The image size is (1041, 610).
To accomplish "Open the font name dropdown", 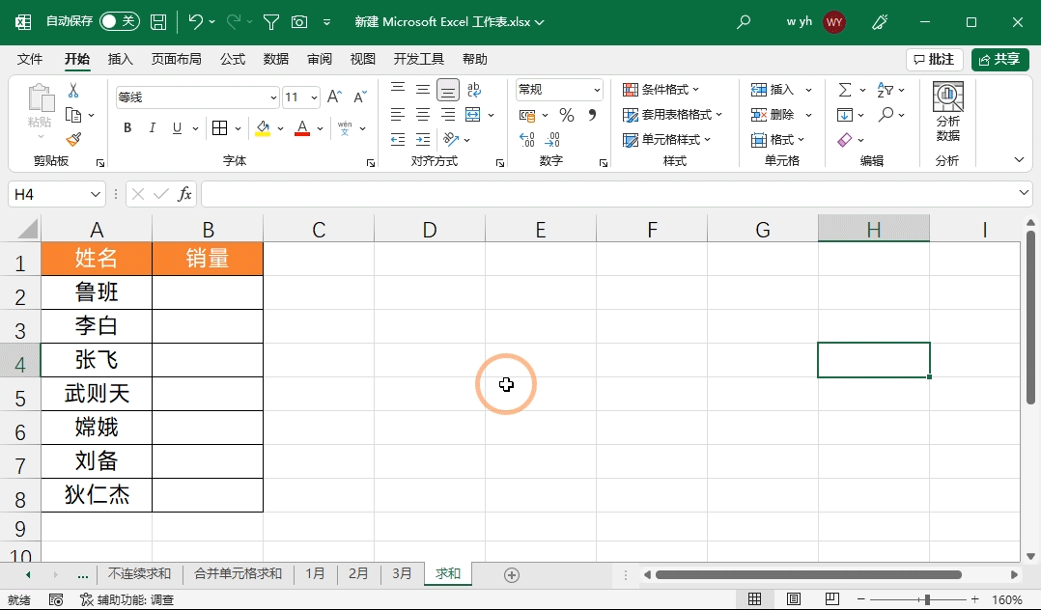I will pyautogui.click(x=273, y=97).
